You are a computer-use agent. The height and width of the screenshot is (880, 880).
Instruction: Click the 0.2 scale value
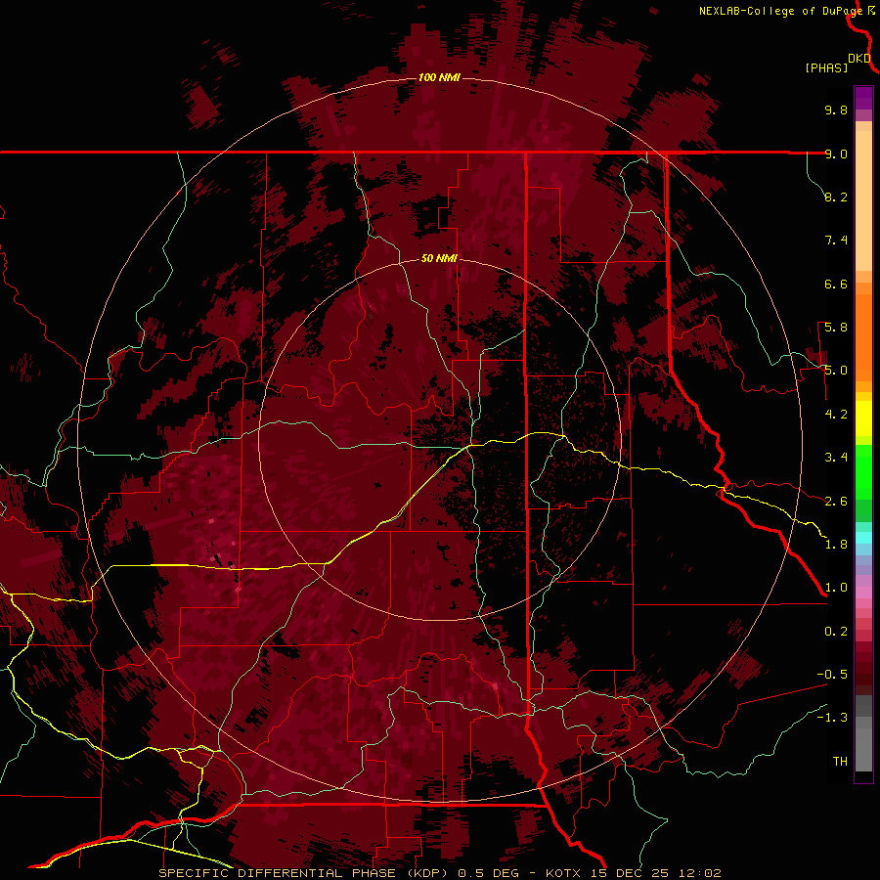coord(836,632)
